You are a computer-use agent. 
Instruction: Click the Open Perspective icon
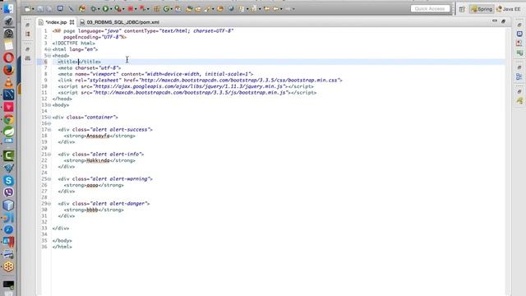click(x=462, y=9)
